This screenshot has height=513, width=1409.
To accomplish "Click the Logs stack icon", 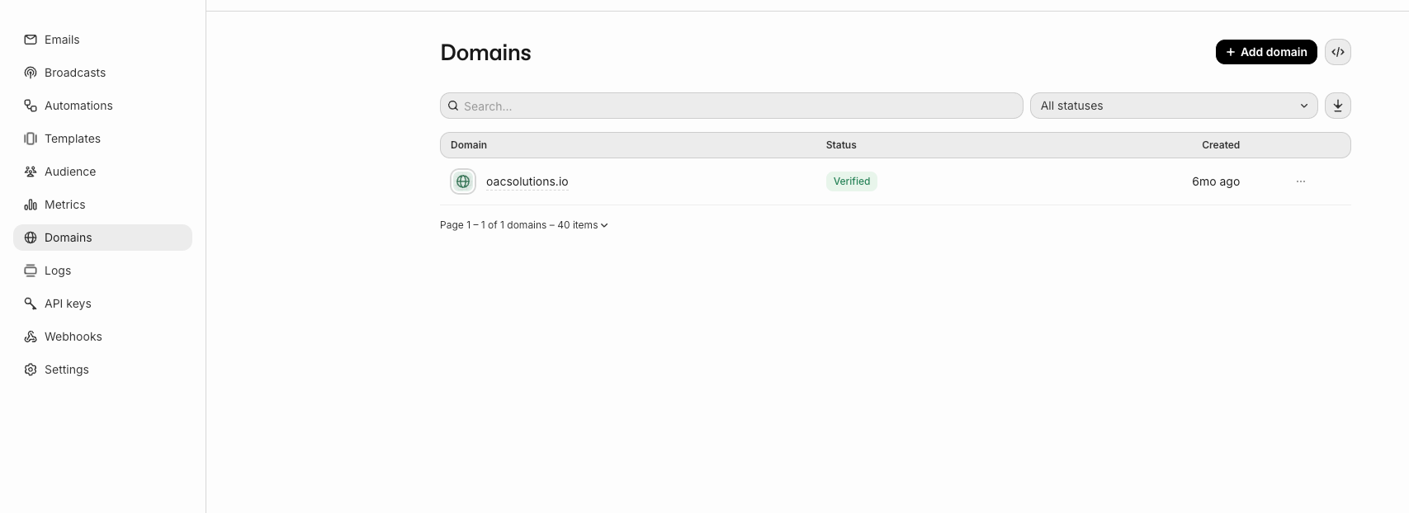I will click(31, 271).
